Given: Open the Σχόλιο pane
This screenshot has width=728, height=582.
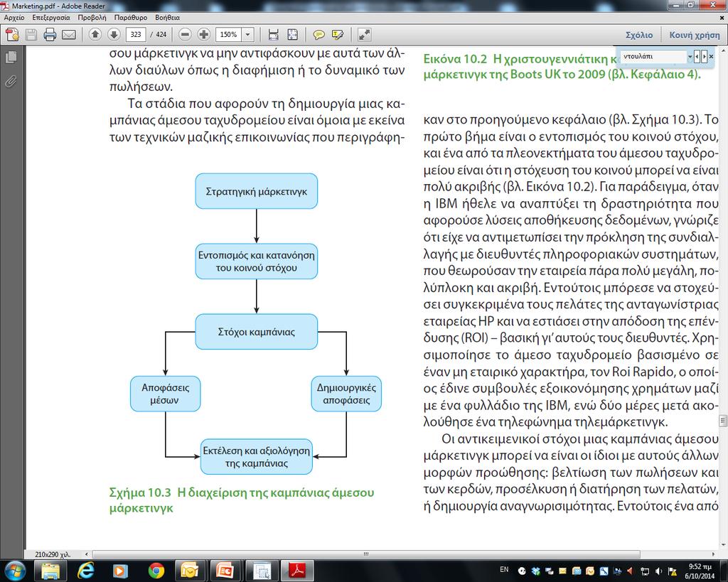Looking at the screenshot, I should point(639,36).
